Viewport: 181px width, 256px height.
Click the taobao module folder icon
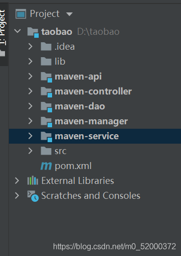[33, 32]
